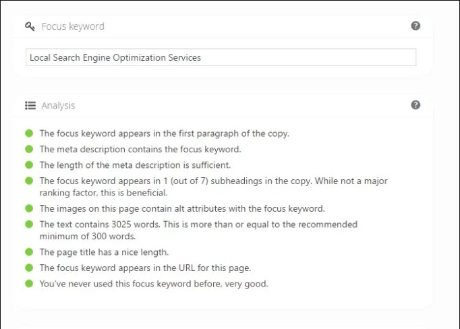Open help for the Analysis section
This screenshot has width=460, height=329.
415,105
